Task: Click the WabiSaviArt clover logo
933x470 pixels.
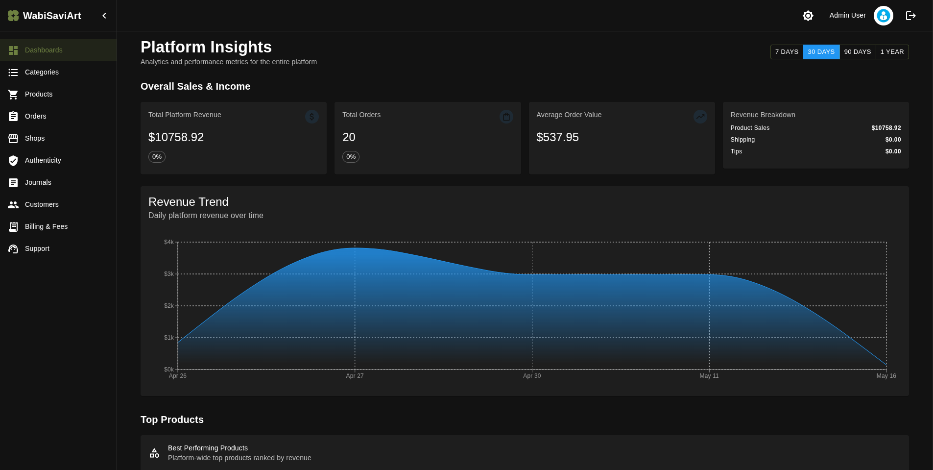Action: [13, 16]
